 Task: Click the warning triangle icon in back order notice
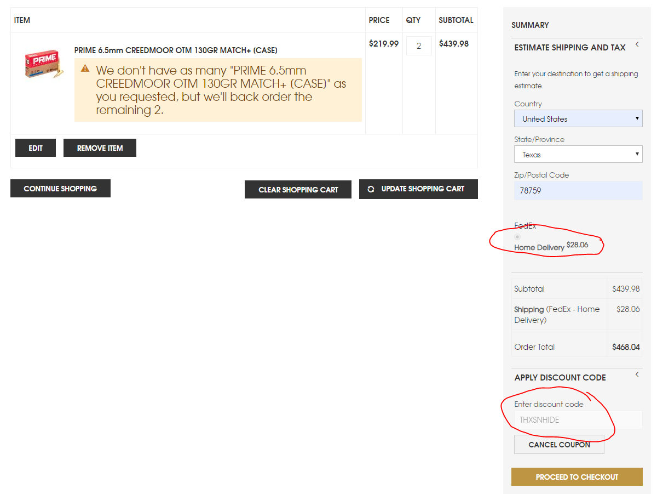pyautogui.click(x=85, y=69)
